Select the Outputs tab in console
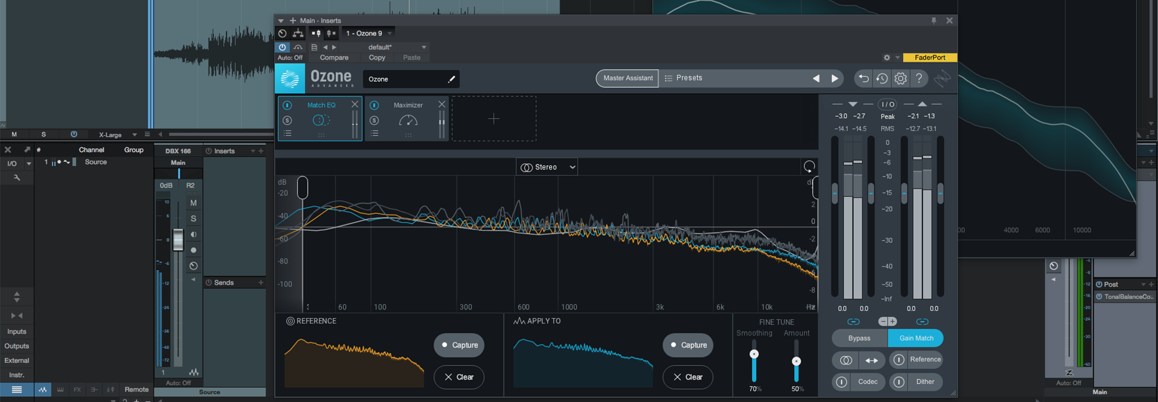The height and width of the screenshot is (402, 1158). (17, 346)
